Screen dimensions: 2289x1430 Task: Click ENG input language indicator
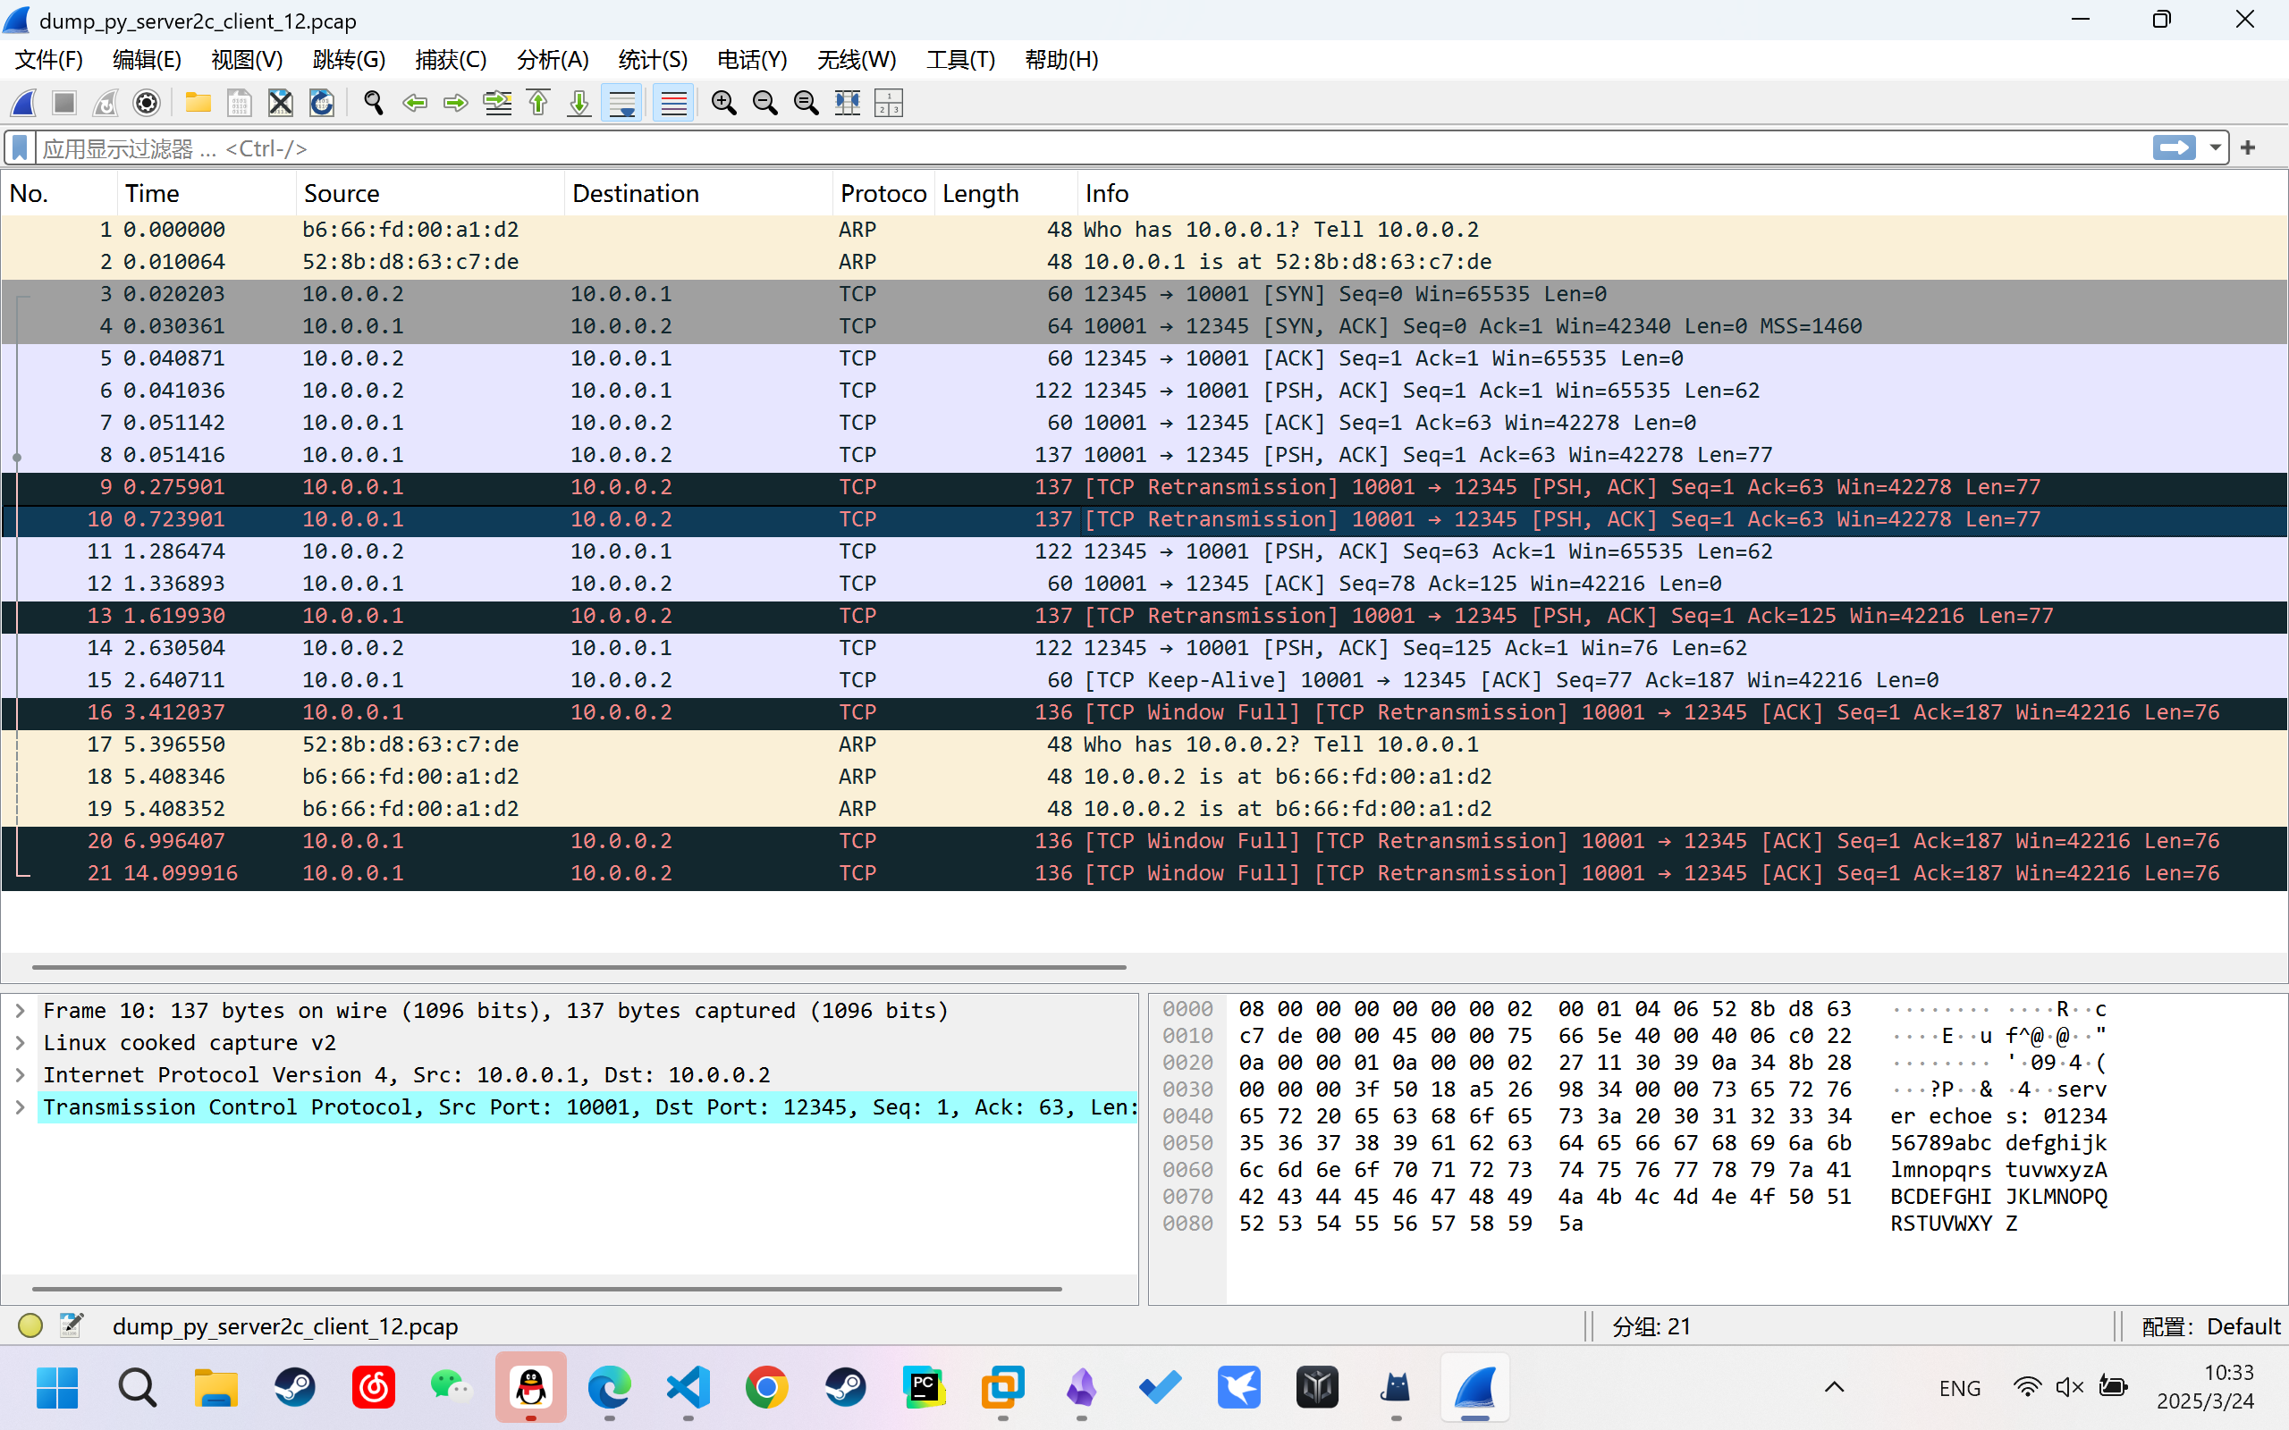click(x=1959, y=1388)
